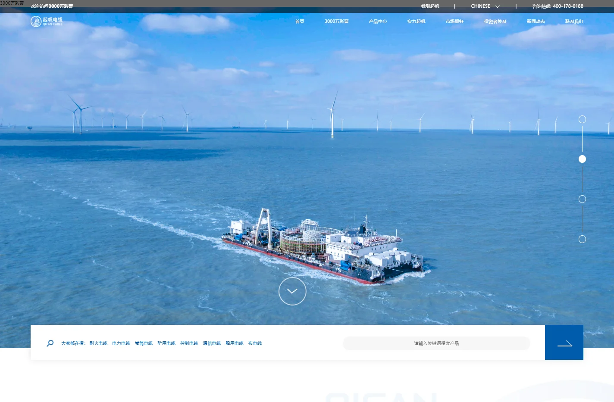Viewport: 614px width, 402px height.
Task: Open the 3000万彩票 navigation item
Action: pos(337,22)
